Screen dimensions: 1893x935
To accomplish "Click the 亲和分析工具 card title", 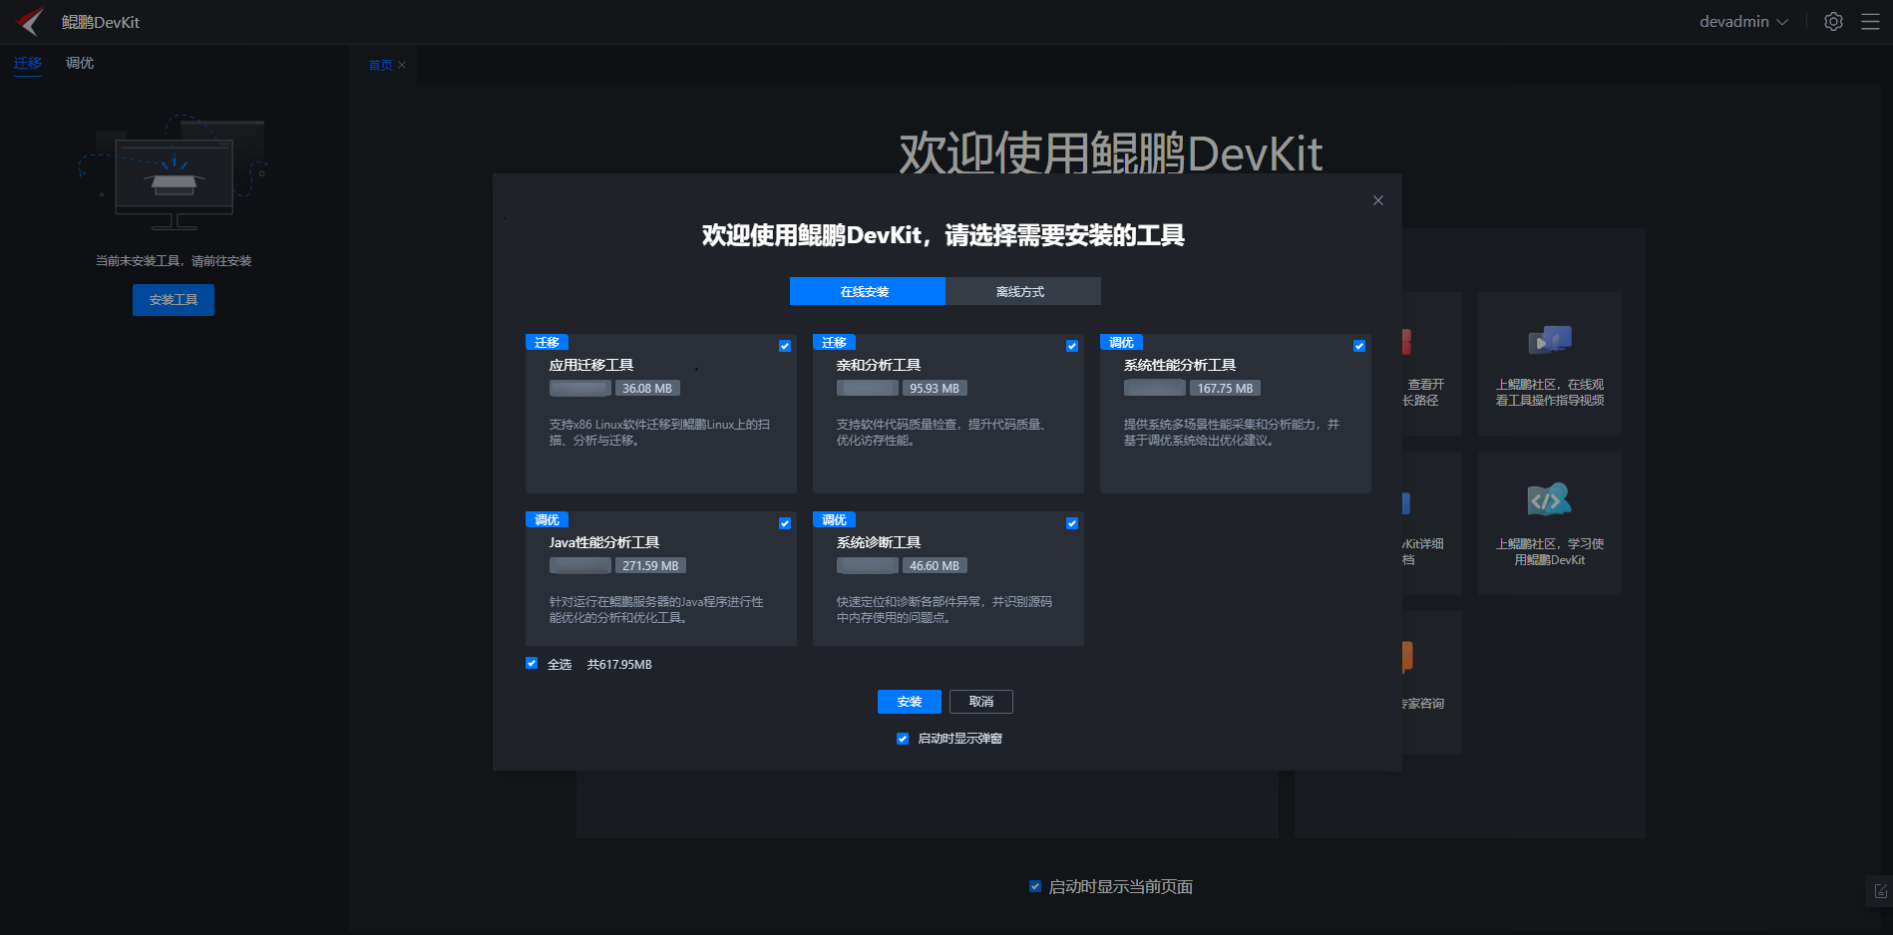I will [879, 365].
